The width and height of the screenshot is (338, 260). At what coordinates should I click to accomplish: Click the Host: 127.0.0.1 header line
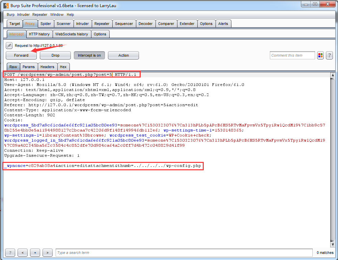click(x=24, y=80)
